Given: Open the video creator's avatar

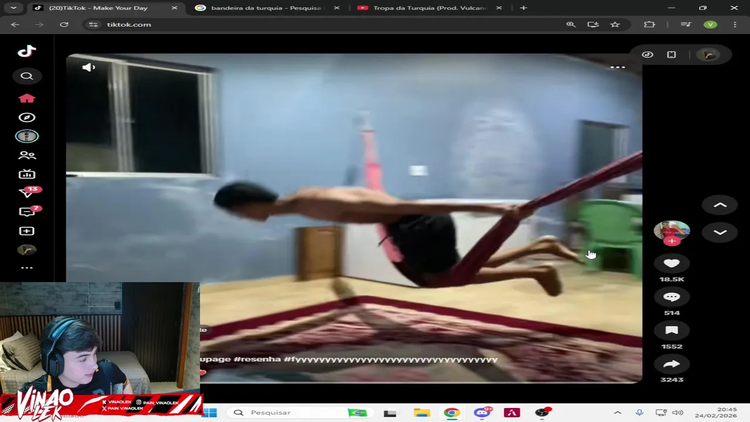Looking at the screenshot, I should 671,230.
